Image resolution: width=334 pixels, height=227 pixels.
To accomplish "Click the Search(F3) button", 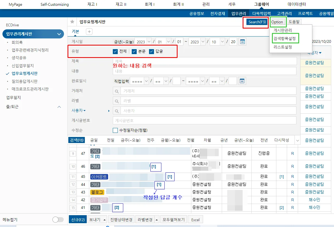I will pos(257,22).
